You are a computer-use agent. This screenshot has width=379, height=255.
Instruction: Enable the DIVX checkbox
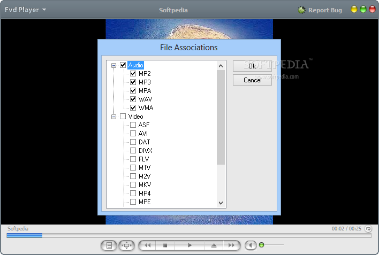tap(133, 150)
